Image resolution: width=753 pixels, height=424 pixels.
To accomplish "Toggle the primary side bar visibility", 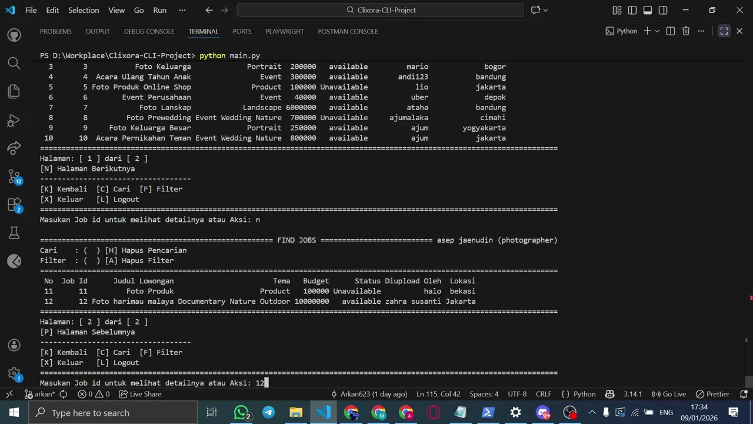I will pos(632,10).
